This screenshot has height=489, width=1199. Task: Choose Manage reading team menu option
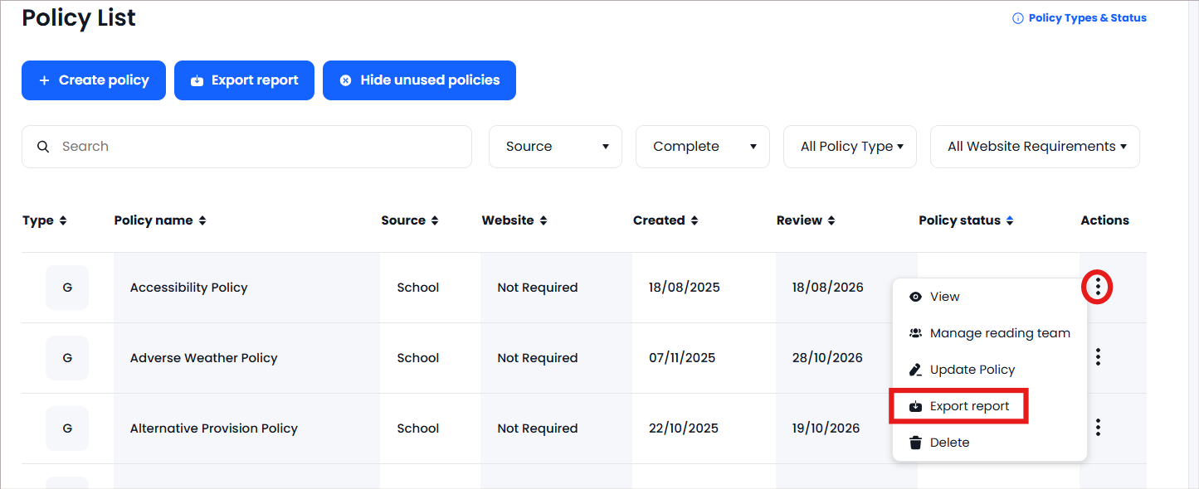[999, 333]
